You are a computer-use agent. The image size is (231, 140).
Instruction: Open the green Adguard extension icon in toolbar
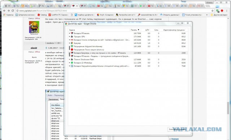click(218, 10)
